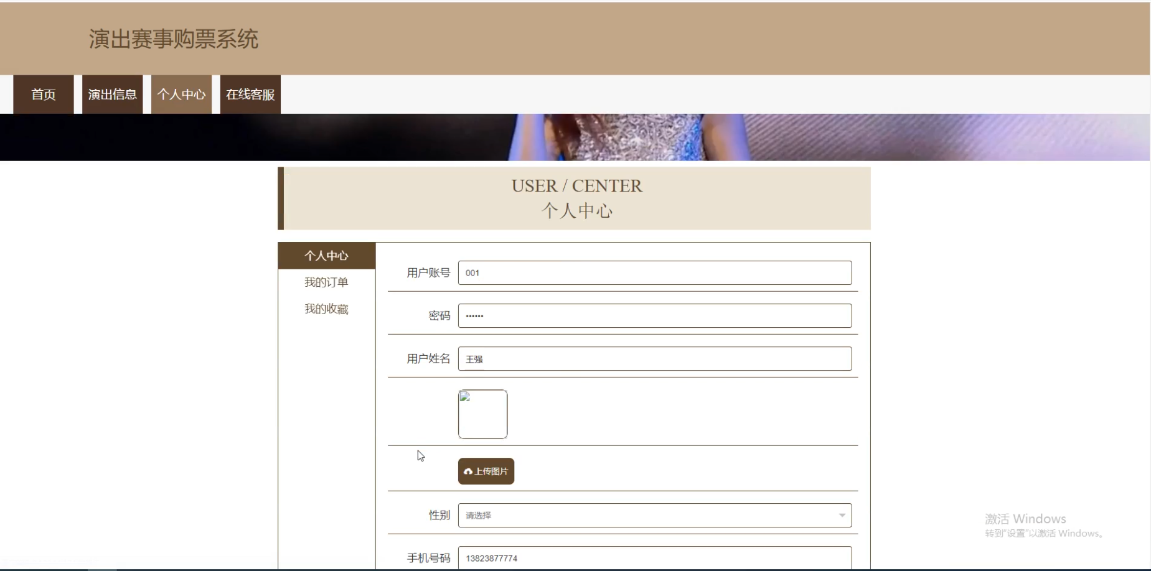1151x571 pixels.
Task: Expand the 个人中心 sidebar section
Action: pos(326,255)
